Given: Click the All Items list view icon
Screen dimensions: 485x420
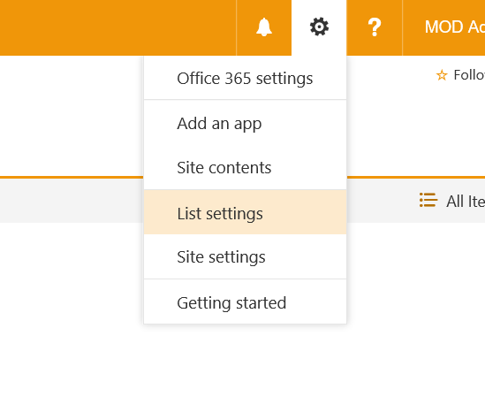Looking at the screenshot, I should pyautogui.click(x=428, y=200).
